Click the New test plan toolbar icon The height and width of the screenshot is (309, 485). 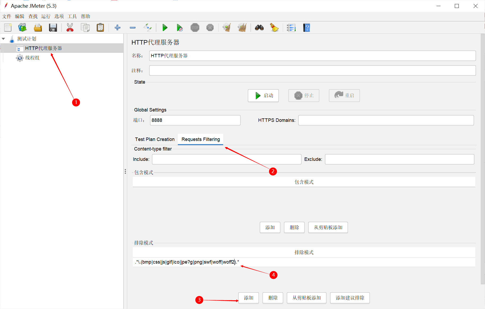pos(8,28)
